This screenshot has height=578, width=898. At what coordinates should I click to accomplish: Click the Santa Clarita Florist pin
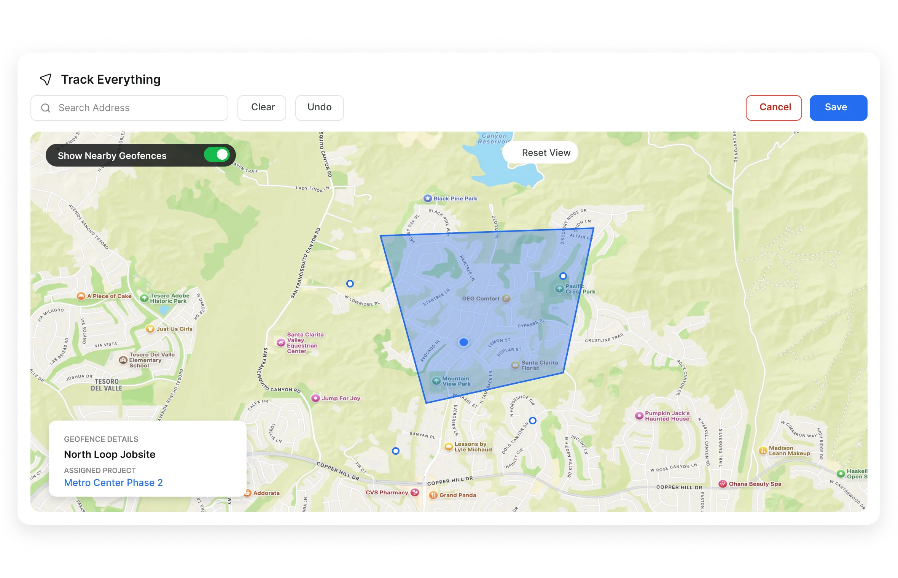515,365
